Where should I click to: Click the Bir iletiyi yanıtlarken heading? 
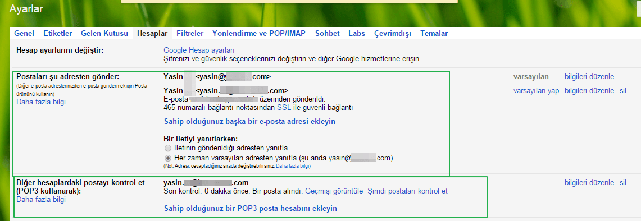coord(201,139)
